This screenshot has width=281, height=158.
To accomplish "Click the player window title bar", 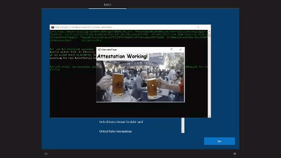I will [140, 50].
